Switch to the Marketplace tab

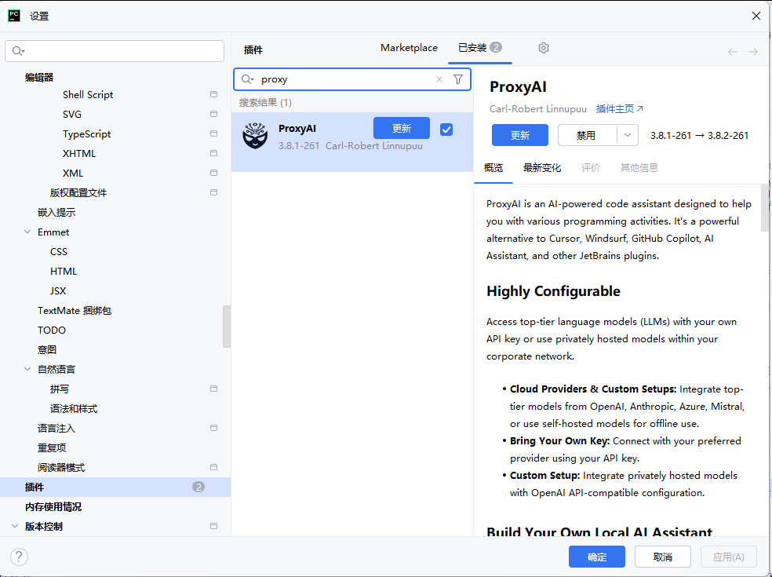(409, 48)
